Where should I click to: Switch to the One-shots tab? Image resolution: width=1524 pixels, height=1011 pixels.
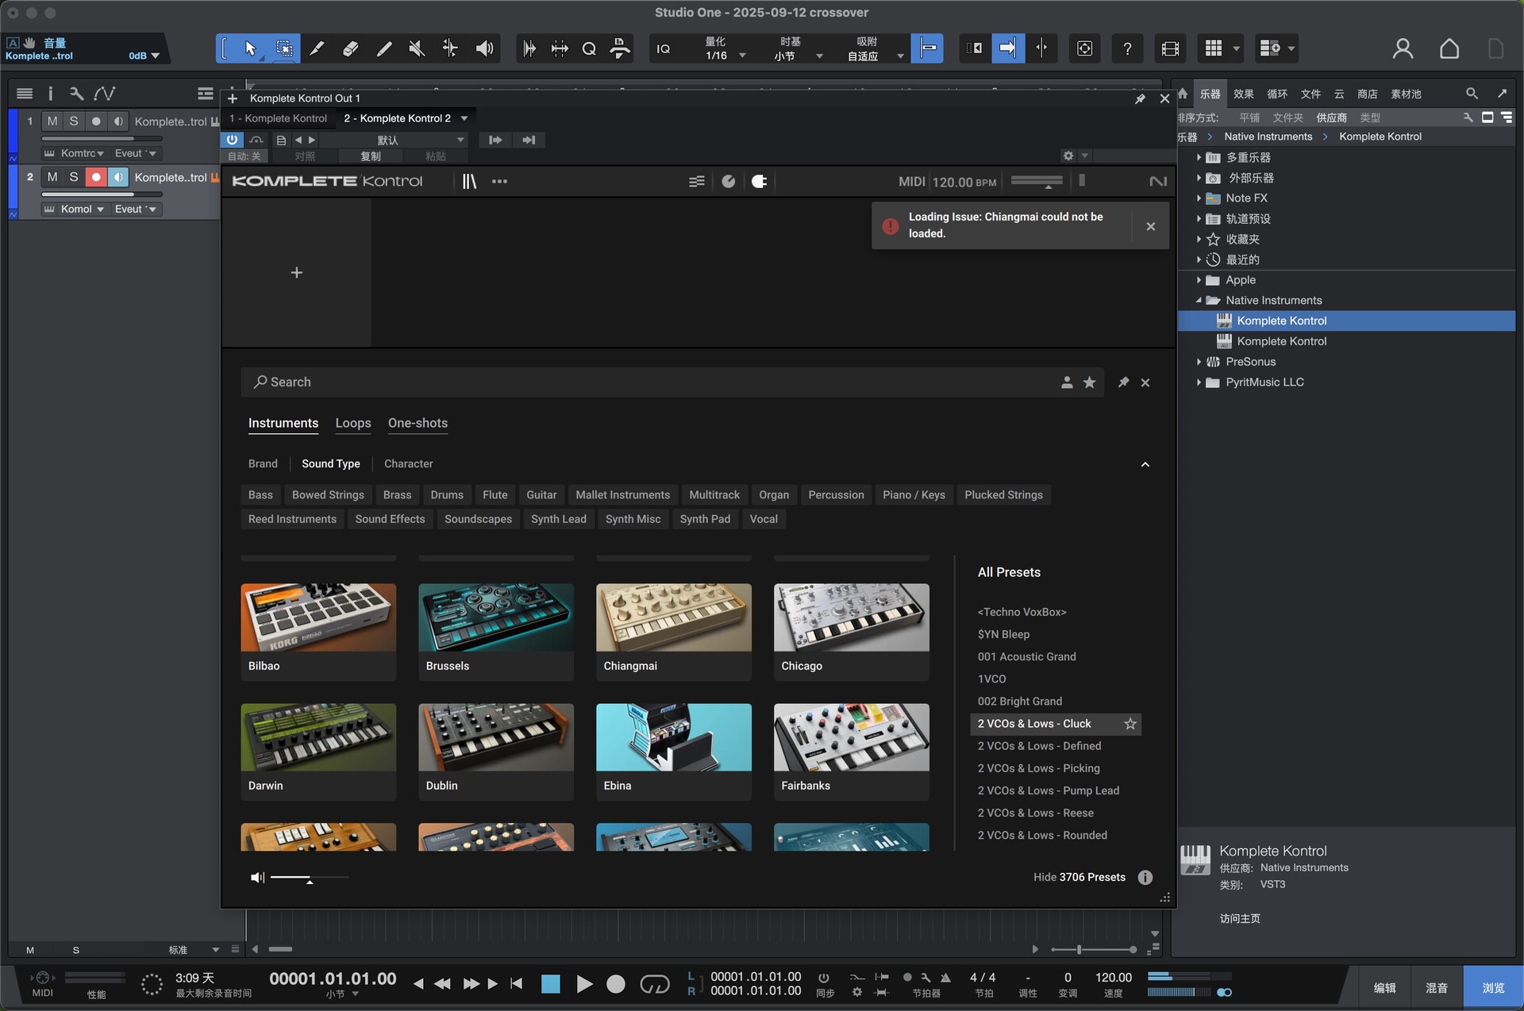pyautogui.click(x=418, y=423)
